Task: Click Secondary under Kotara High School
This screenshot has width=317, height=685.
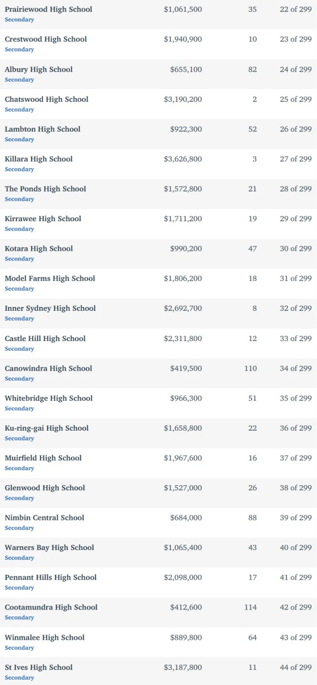Action: pos(20,259)
